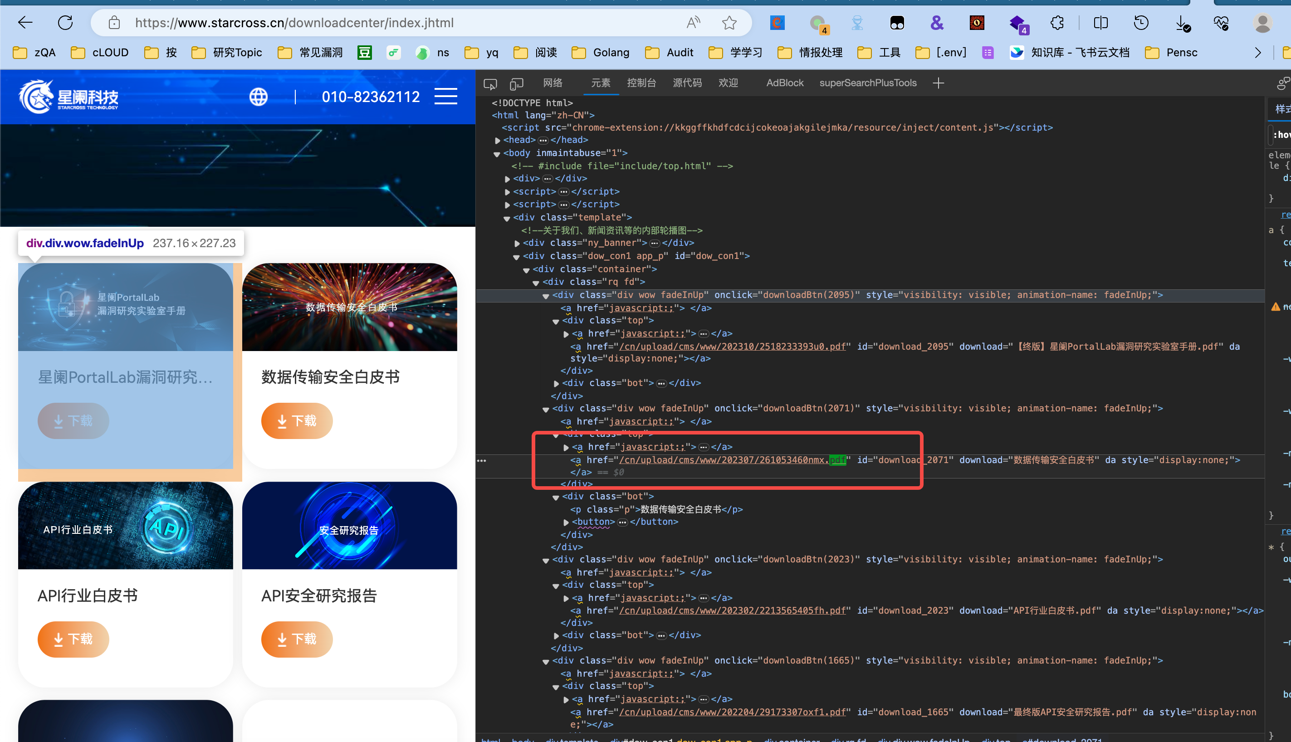The image size is (1291, 742).
Task: Click the purple list bookmark icon after [.env]
Action: [988, 53]
